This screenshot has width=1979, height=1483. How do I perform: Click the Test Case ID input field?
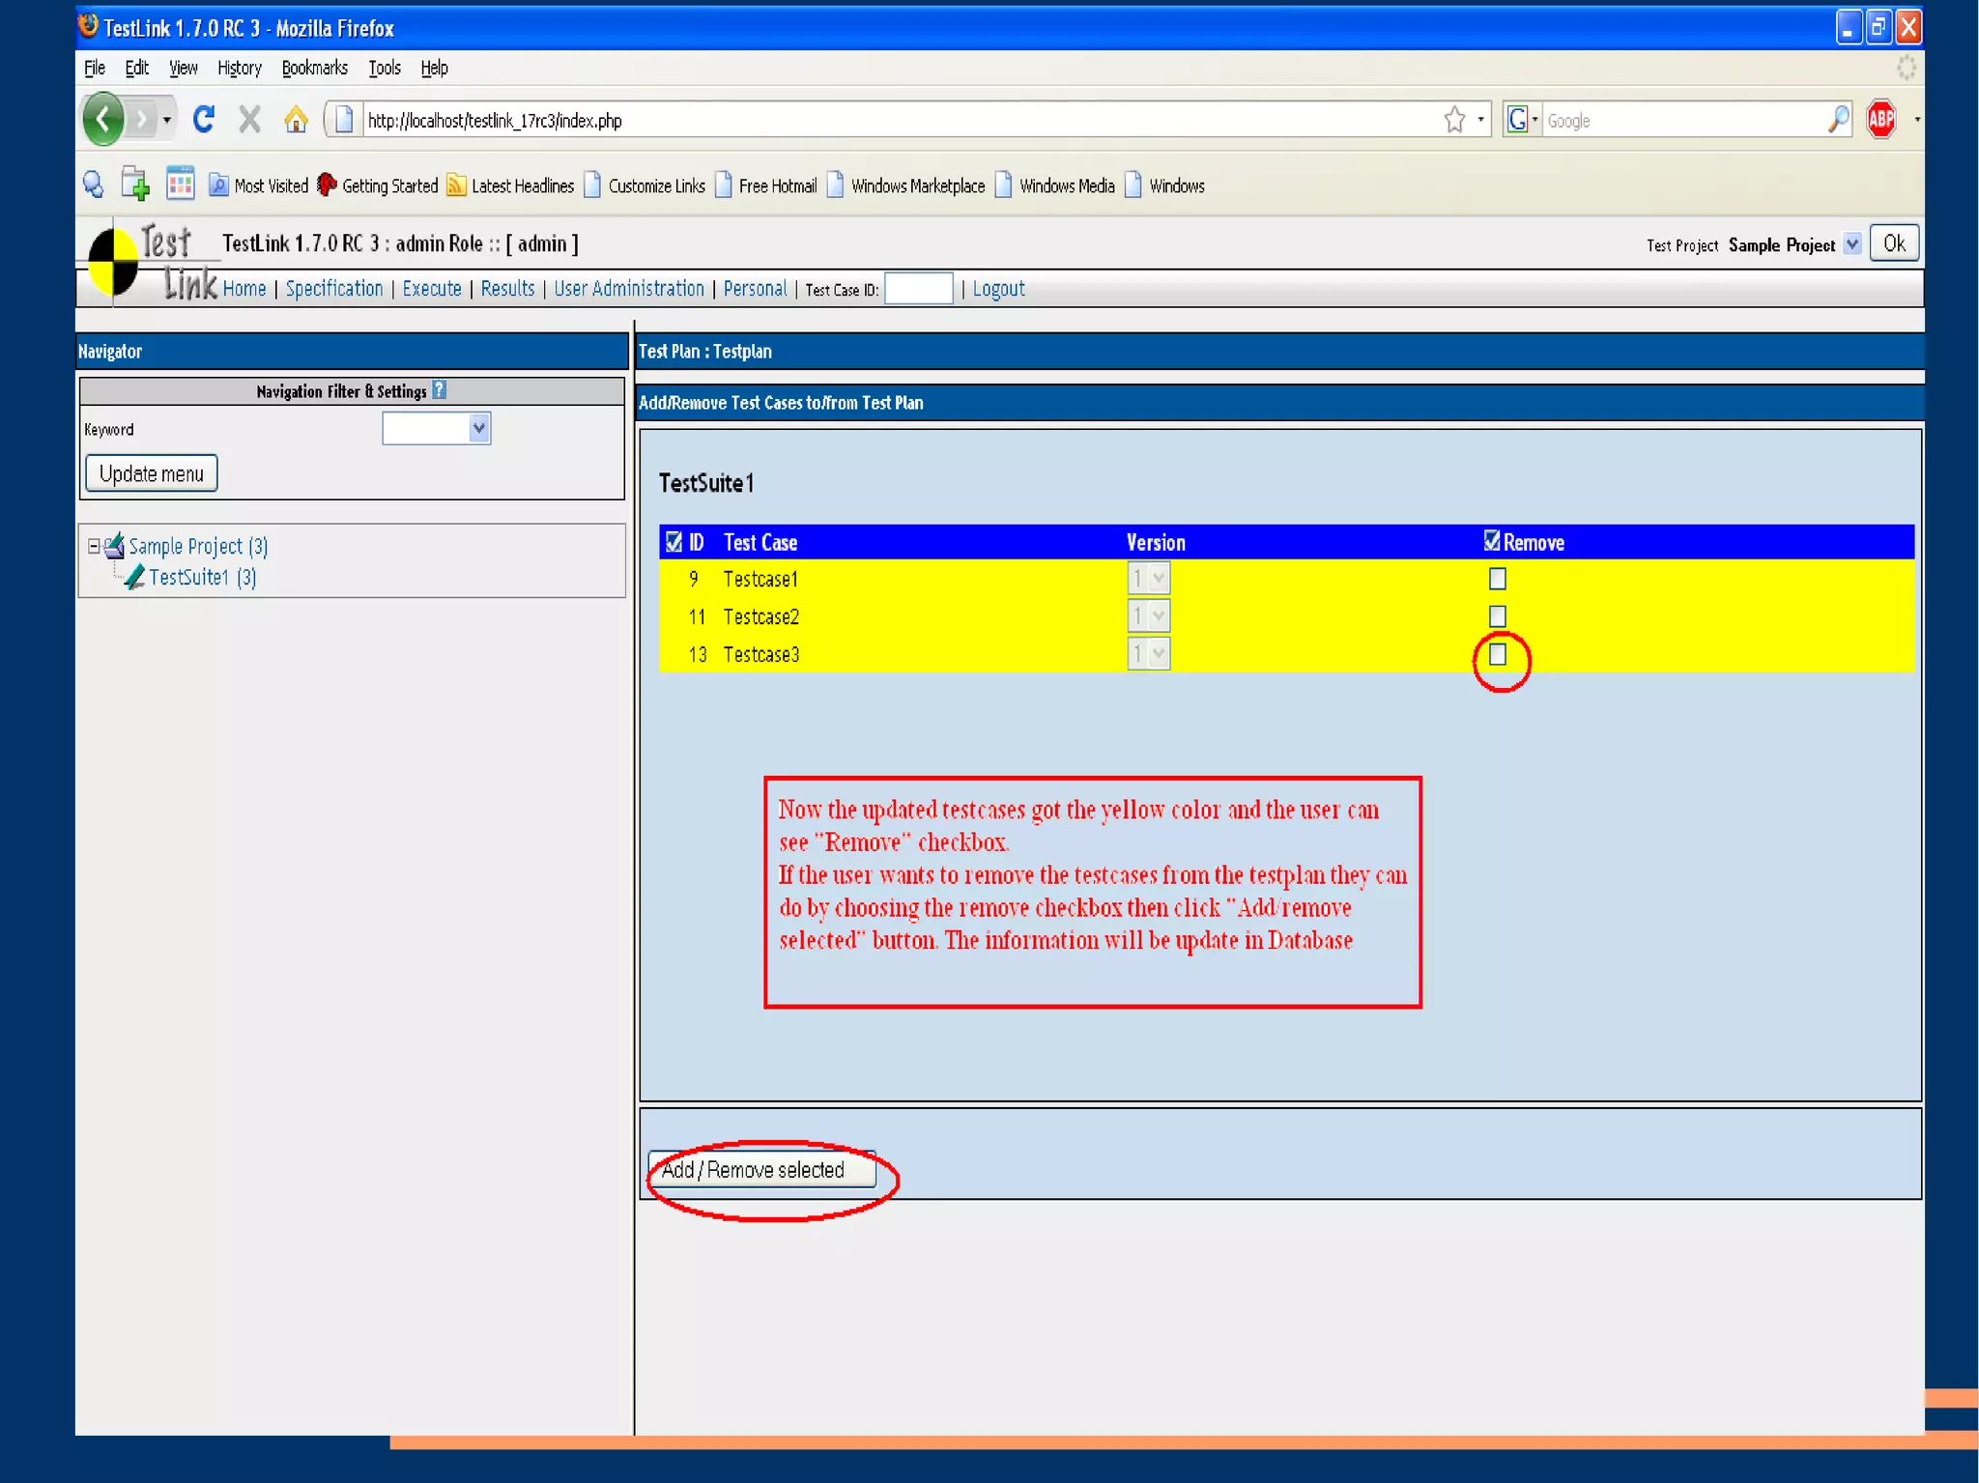[919, 289]
